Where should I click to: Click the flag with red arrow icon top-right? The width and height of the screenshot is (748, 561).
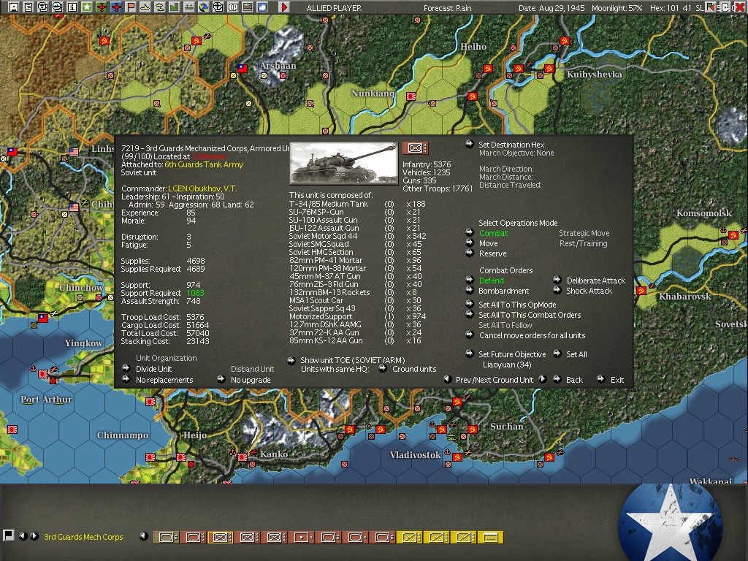711,7
